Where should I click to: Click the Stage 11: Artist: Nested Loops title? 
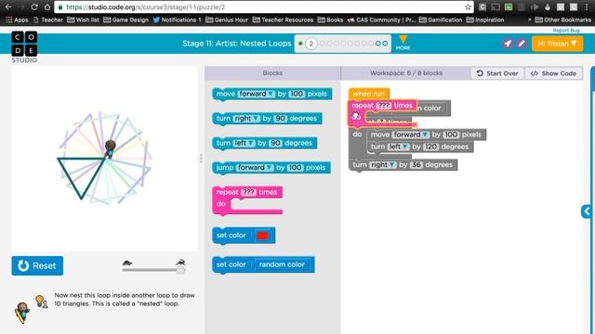pyautogui.click(x=237, y=44)
